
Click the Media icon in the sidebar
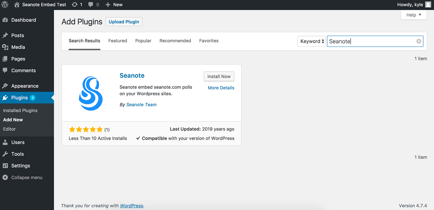pos(5,47)
